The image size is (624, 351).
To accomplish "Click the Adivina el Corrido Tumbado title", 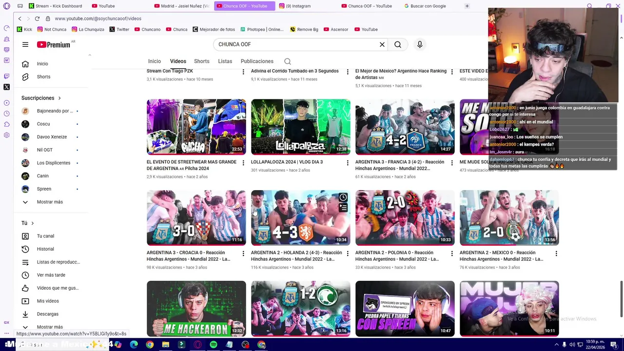I will [x=294, y=71].
